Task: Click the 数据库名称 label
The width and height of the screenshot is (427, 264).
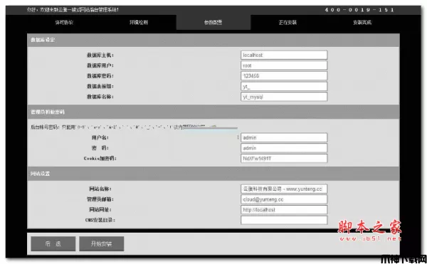Action: pyautogui.click(x=100, y=97)
